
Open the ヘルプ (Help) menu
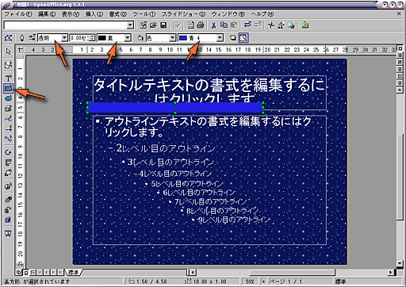[262, 14]
